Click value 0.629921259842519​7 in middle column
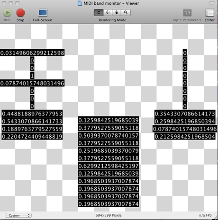The height and width of the screenshot is (220, 218). pyautogui.click(x=109, y=166)
